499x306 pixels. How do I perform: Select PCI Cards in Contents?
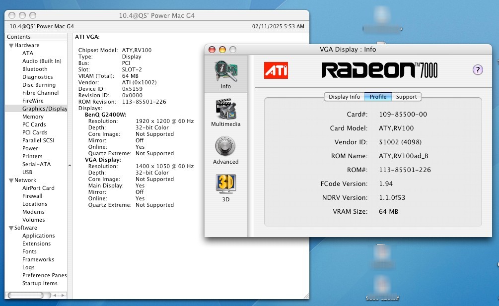[35, 132]
